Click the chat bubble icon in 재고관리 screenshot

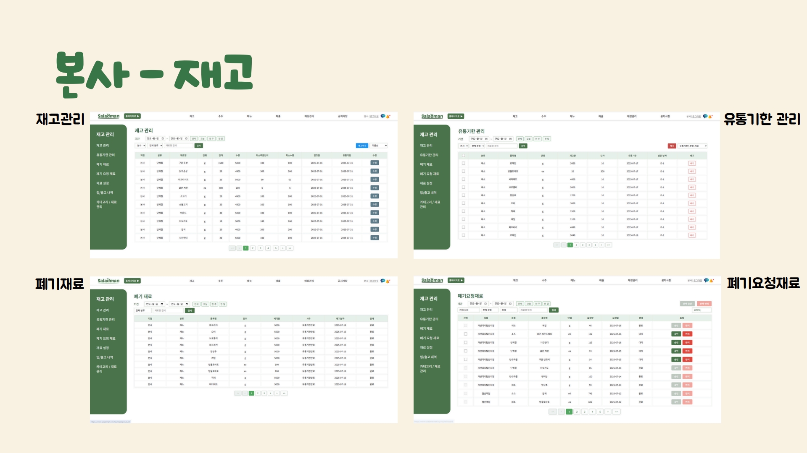click(x=382, y=116)
